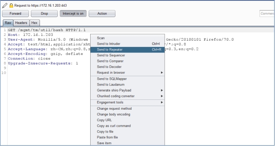Click the pencil edit icon

tap(5, 6)
